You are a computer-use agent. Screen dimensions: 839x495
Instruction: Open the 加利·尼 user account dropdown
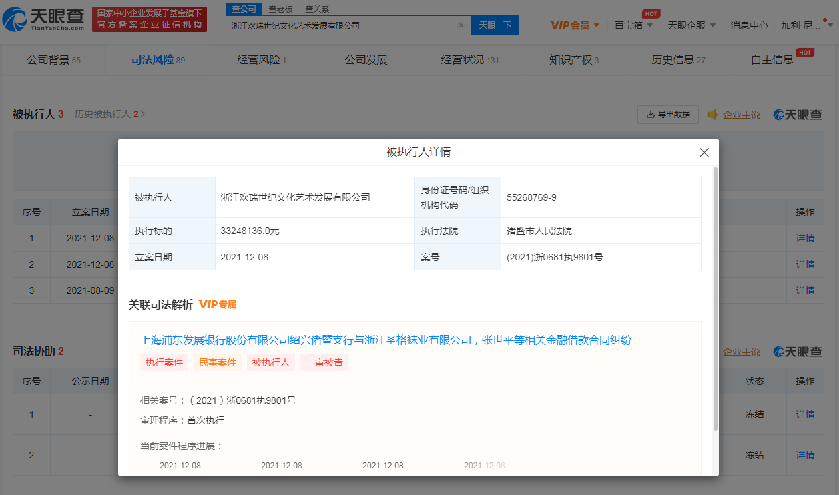pyautogui.click(x=807, y=25)
